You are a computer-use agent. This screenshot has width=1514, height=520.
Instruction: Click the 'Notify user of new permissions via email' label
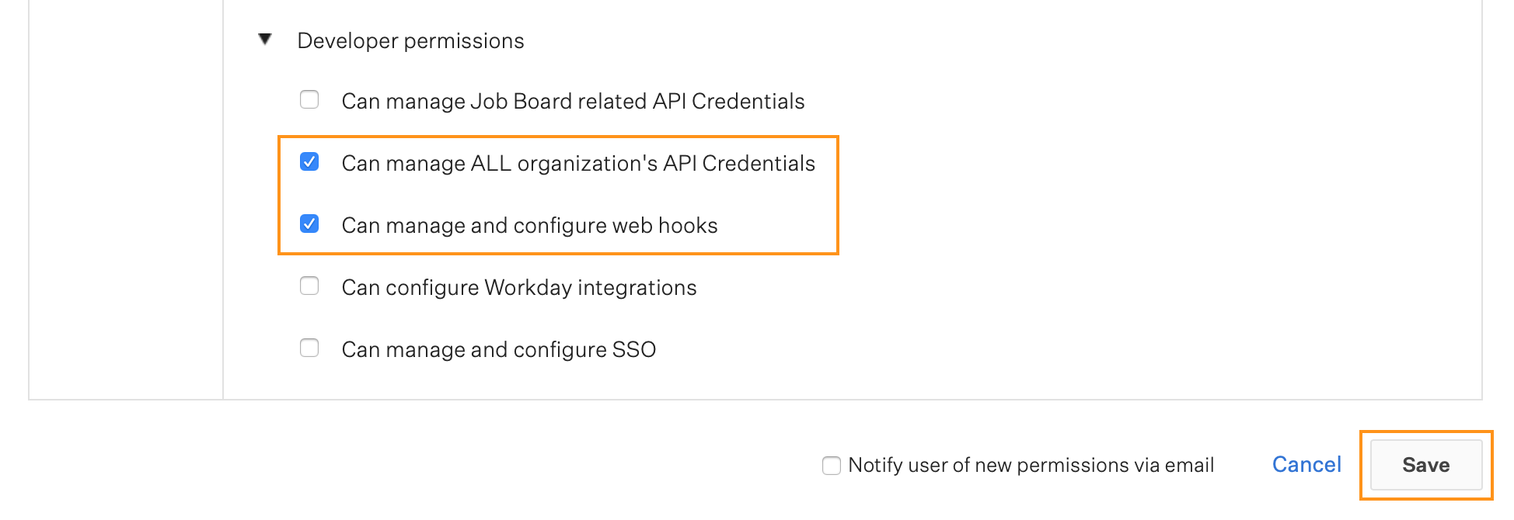click(x=1031, y=465)
